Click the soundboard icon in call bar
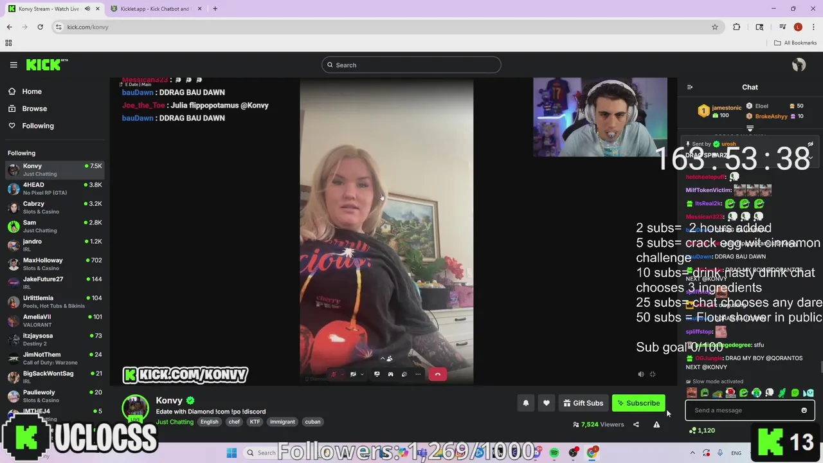 pyautogui.click(x=404, y=374)
